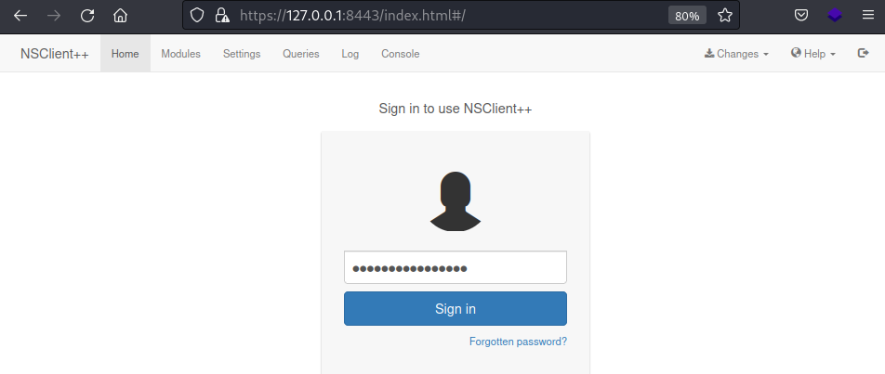Open the Firefox hamburger menu
Viewport: 885px width, 374px height.
868,15
